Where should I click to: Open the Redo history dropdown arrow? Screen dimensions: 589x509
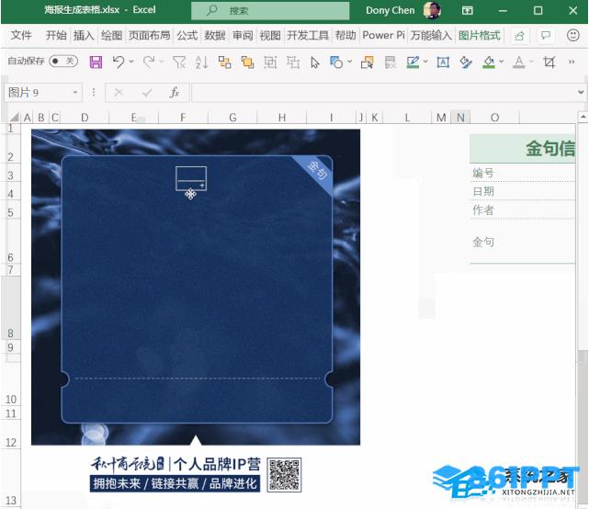tap(162, 62)
